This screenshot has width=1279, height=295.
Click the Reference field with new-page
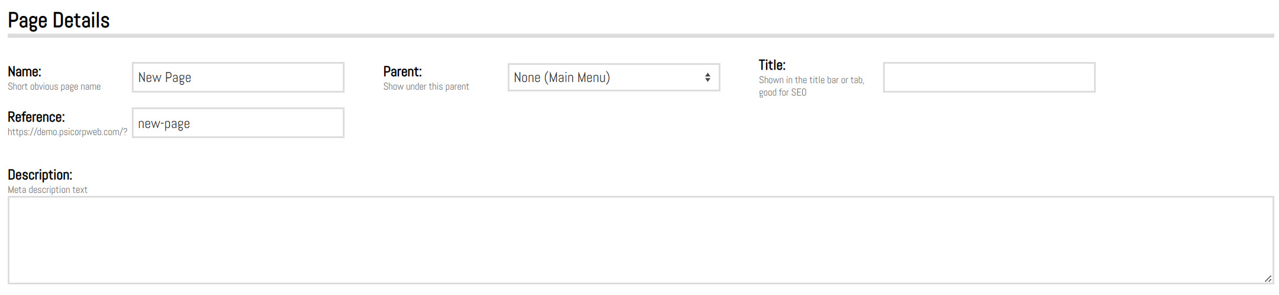point(238,123)
